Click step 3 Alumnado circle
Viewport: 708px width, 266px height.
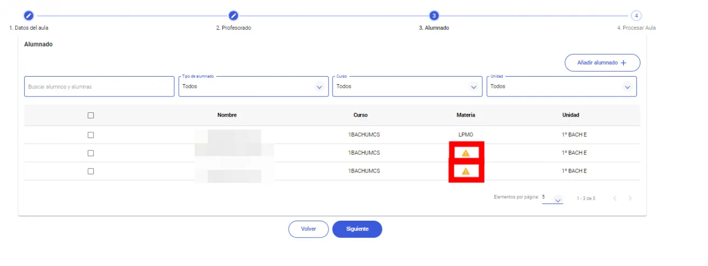click(434, 16)
